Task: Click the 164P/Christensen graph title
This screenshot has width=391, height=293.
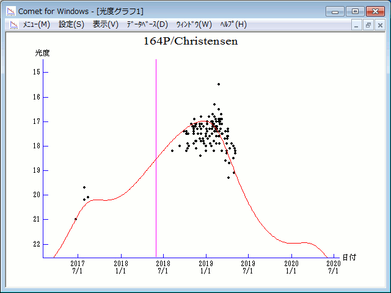Action: 191,42
